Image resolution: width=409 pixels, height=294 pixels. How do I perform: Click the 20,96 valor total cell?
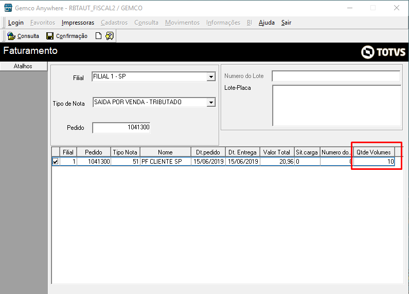click(x=277, y=162)
